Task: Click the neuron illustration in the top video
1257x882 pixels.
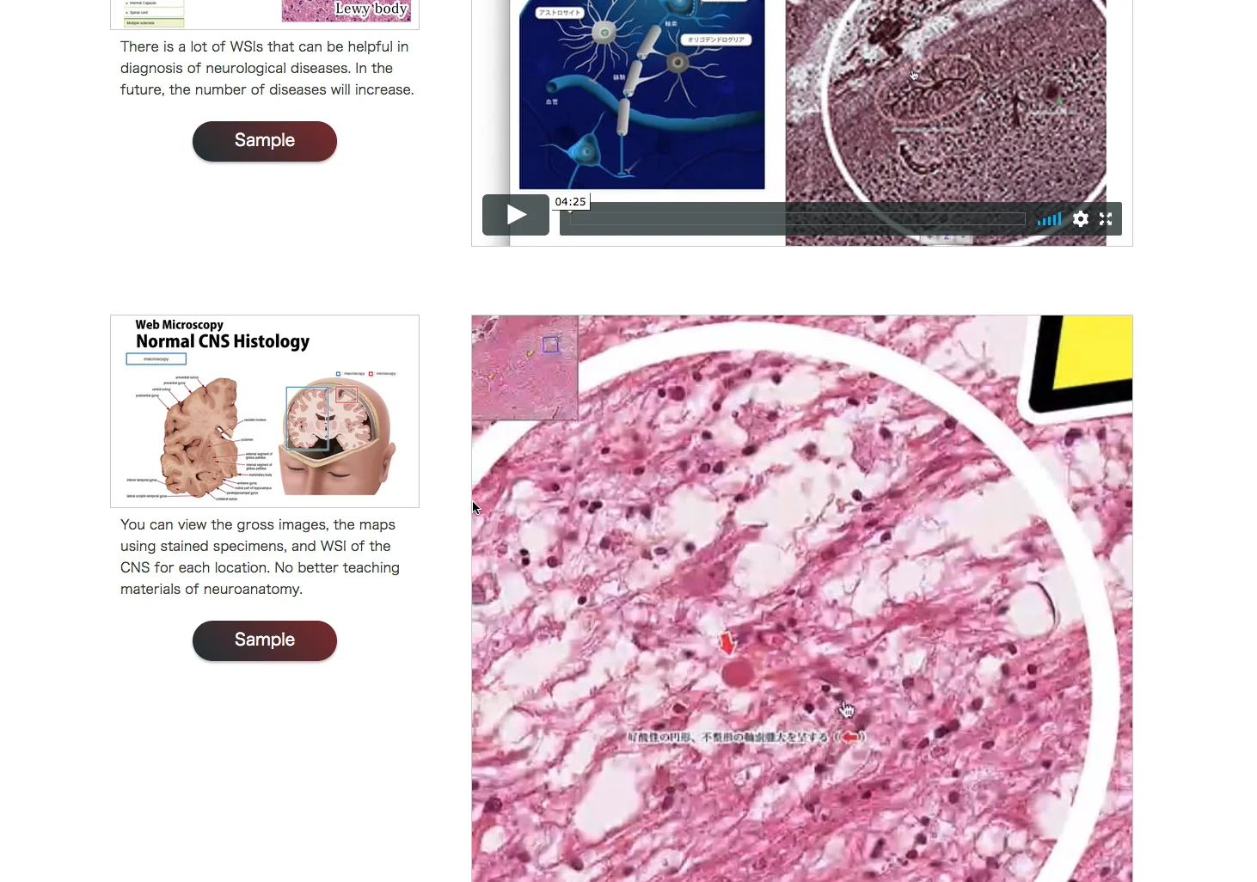Action: click(x=641, y=95)
